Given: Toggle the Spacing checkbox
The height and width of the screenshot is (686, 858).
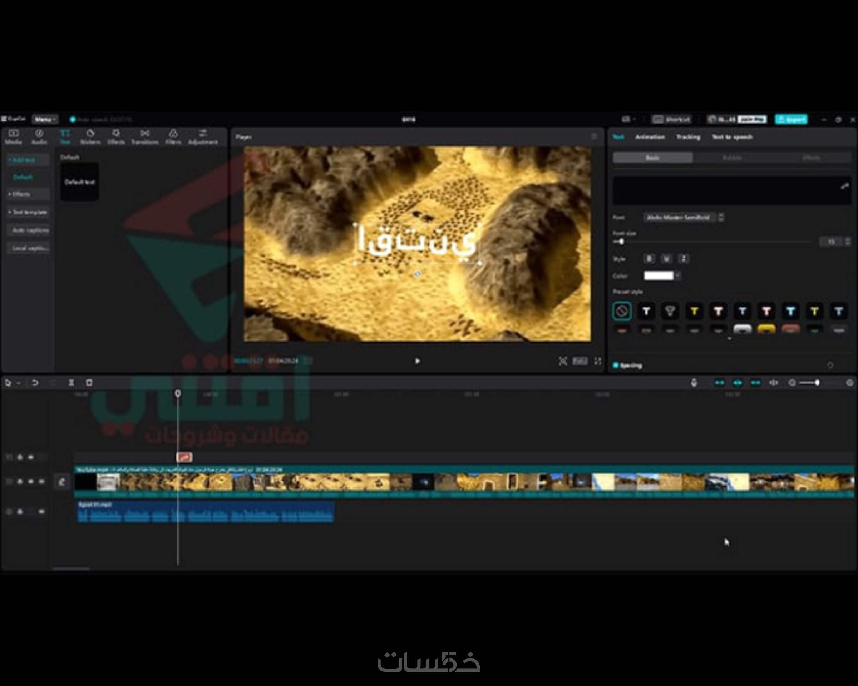Looking at the screenshot, I should [x=616, y=365].
